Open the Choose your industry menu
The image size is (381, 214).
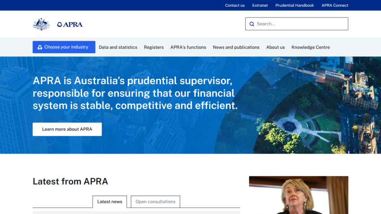(x=64, y=47)
